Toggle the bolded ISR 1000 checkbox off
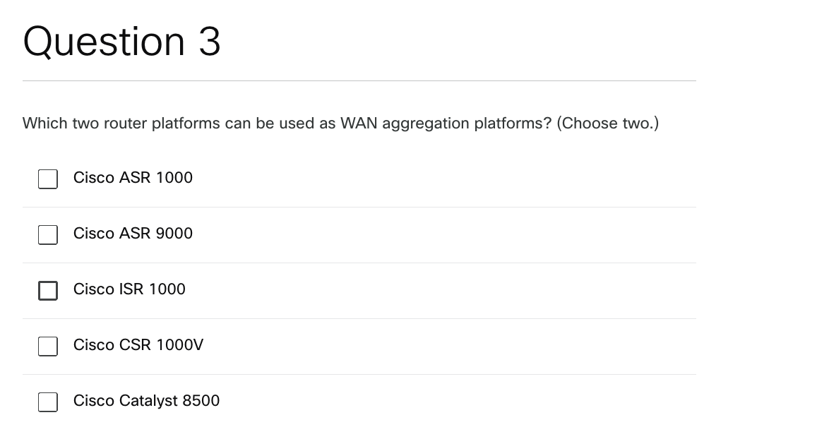This screenshot has width=829, height=439. 47,290
